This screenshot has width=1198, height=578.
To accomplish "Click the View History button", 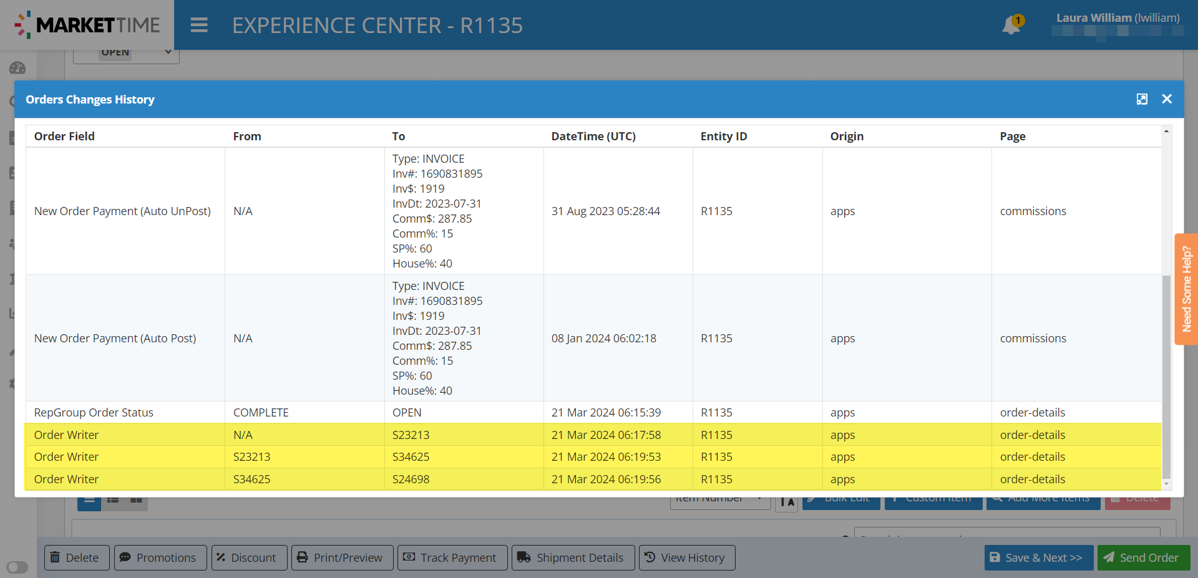I will pos(686,557).
